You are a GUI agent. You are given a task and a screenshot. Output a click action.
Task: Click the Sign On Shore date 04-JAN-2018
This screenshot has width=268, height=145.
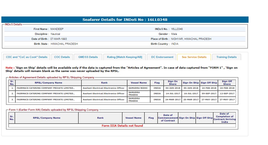click(173, 88)
